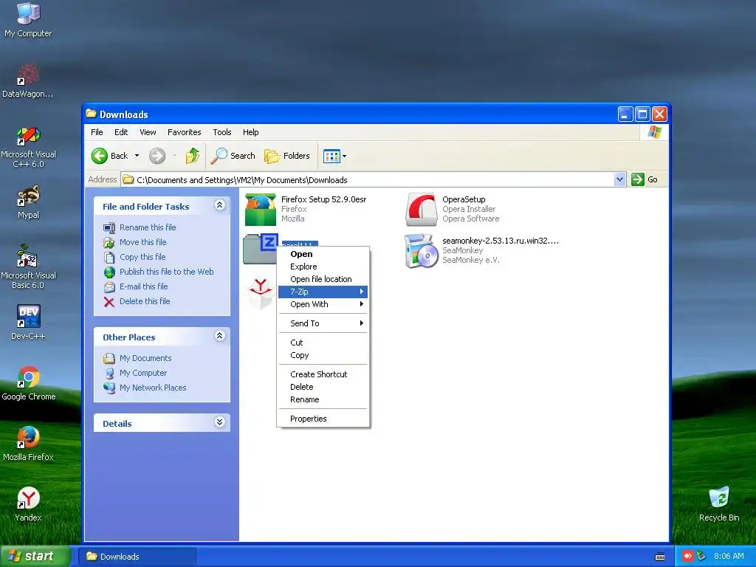Open the Recycle Bin
This screenshot has height=567, width=756.
[x=719, y=504]
